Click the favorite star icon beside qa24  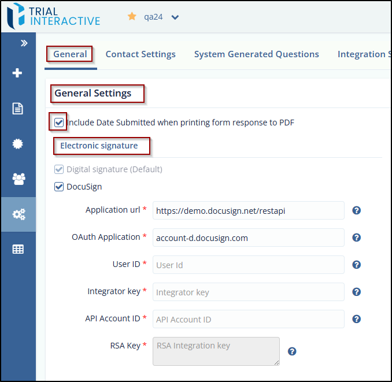point(132,17)
